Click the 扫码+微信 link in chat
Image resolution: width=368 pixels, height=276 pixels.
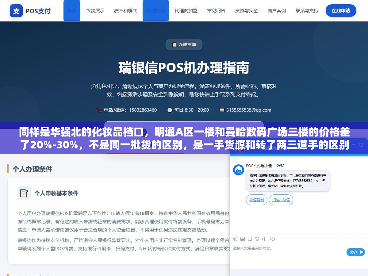(281, 200)
